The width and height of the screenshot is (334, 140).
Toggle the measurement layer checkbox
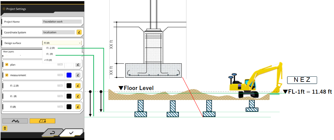[7, 75]
